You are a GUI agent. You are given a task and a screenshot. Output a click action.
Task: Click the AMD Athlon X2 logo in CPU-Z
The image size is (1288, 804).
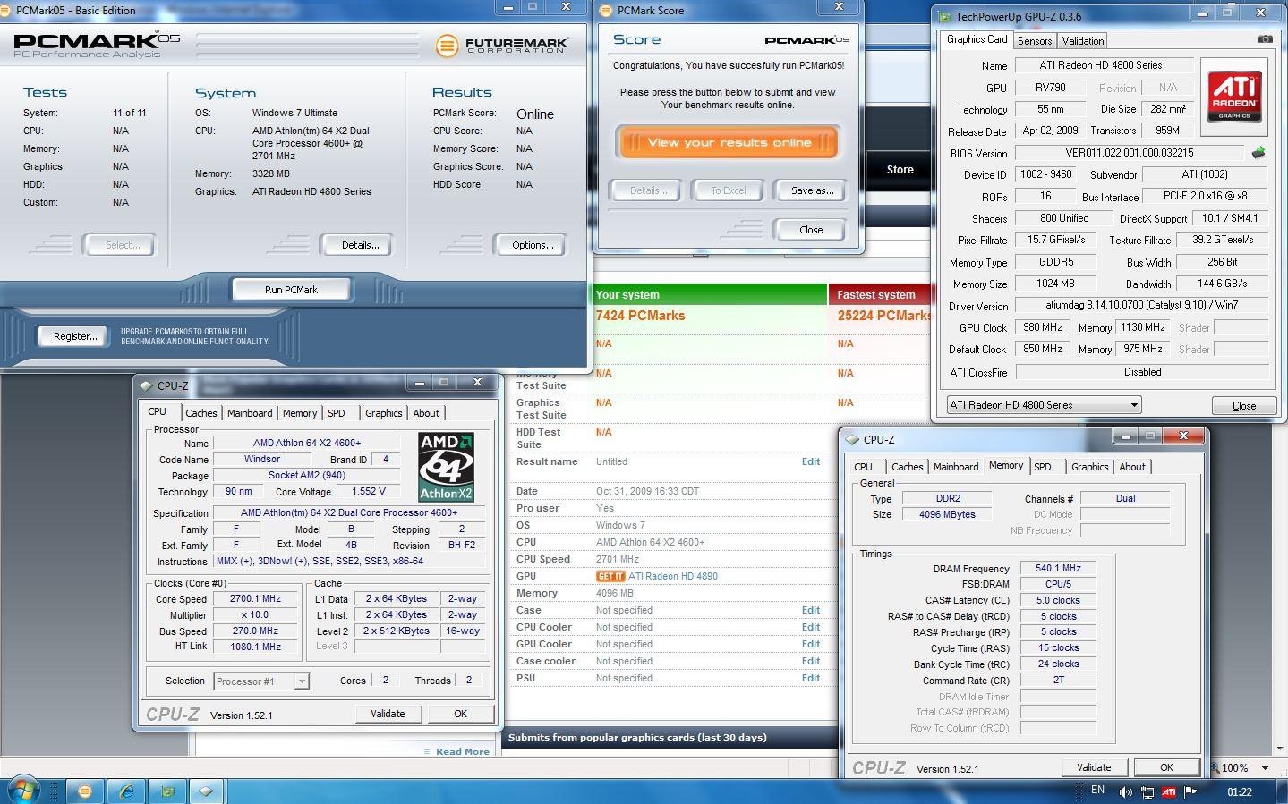click(x=446, y=468)
